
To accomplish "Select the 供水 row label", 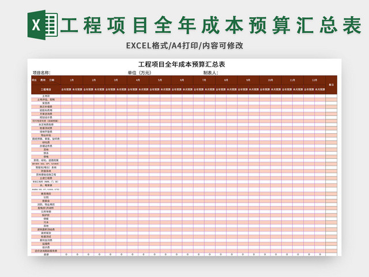I will click(x=46, y=153).
